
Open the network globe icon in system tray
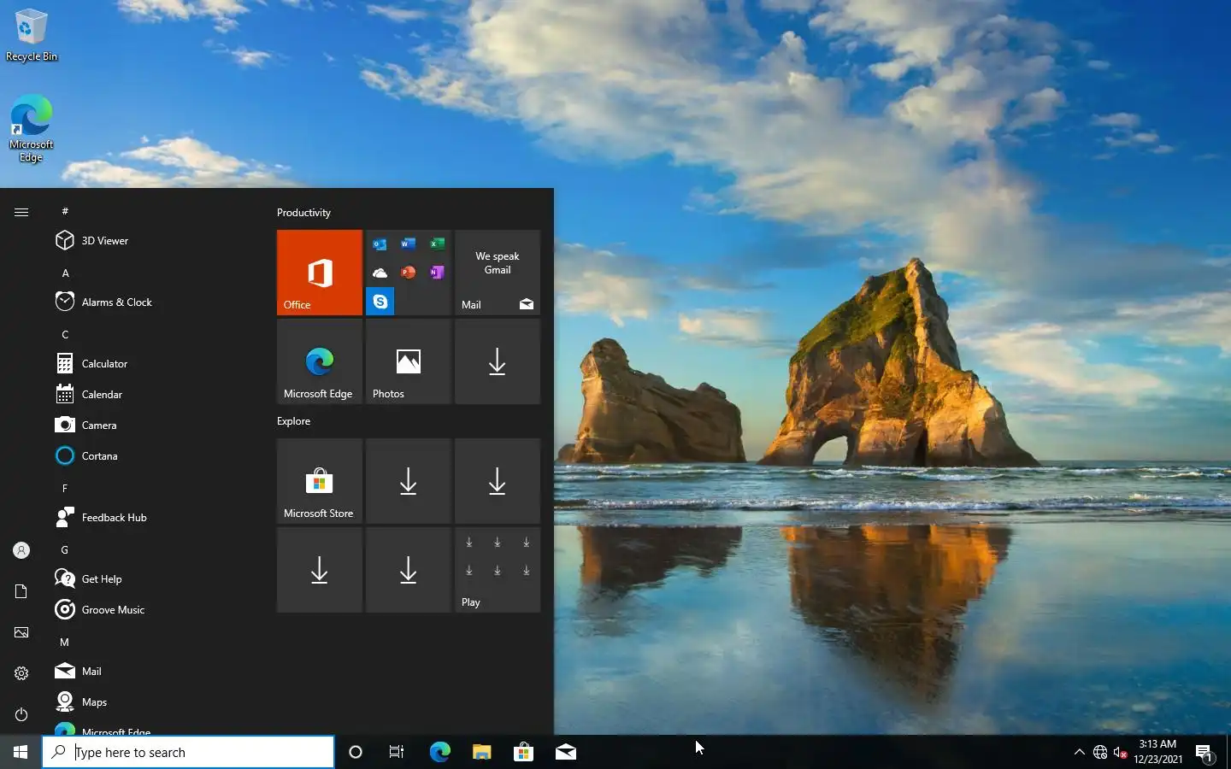coord(1100,753)
